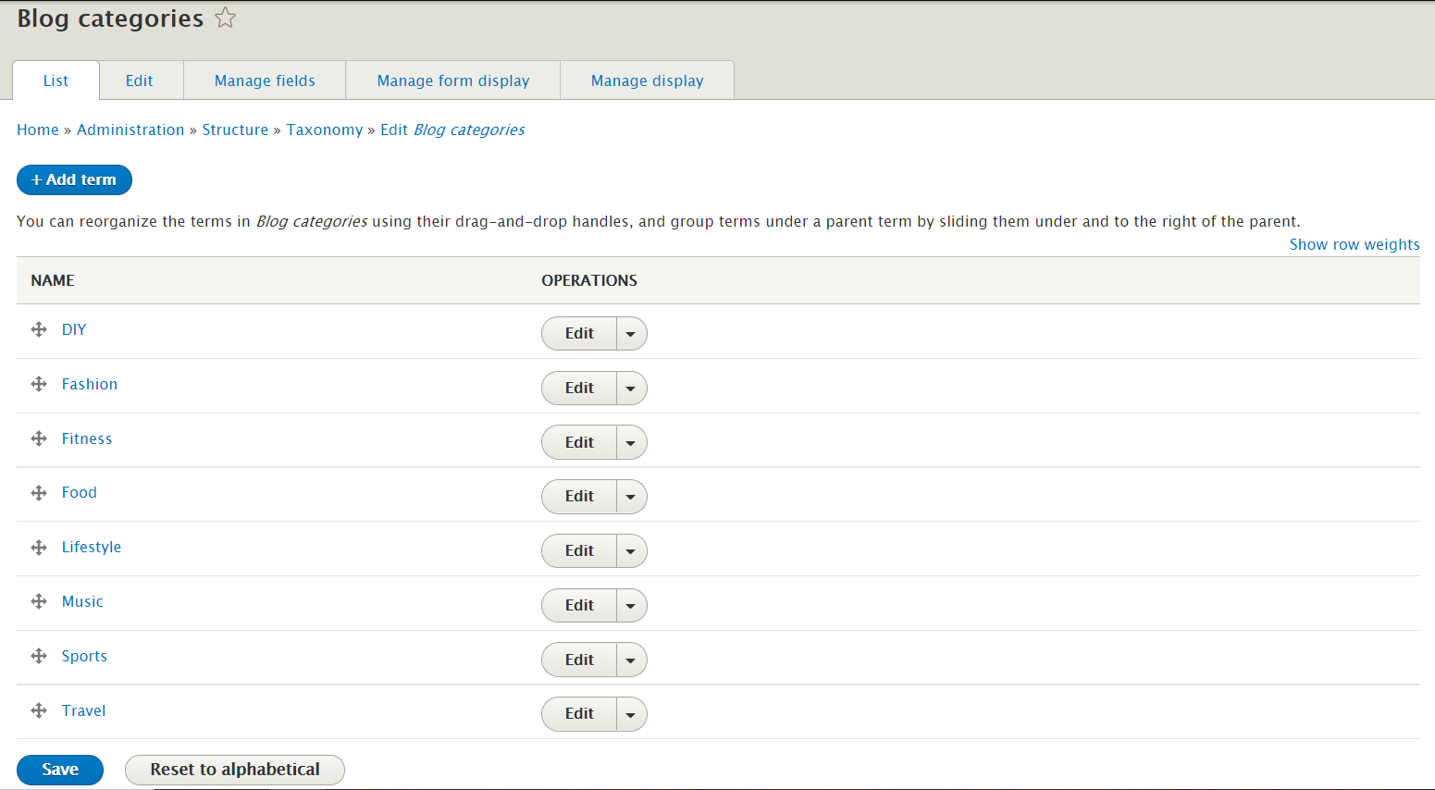
Task: Switch to the Manage fields tab
Action: pos(264,80)
